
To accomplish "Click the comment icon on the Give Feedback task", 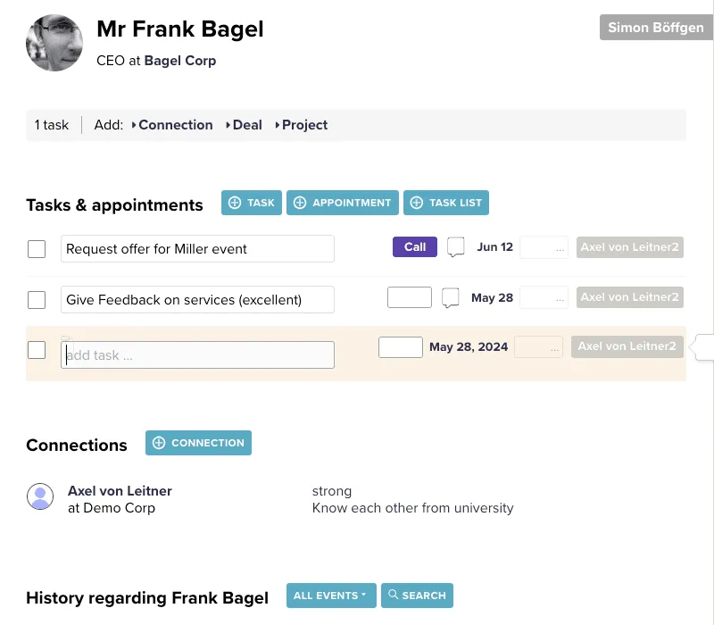I will (x=451, y=297).
